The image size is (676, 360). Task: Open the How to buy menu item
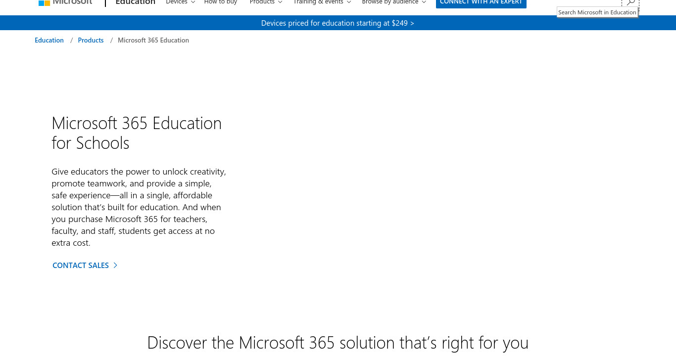[221, 2]
